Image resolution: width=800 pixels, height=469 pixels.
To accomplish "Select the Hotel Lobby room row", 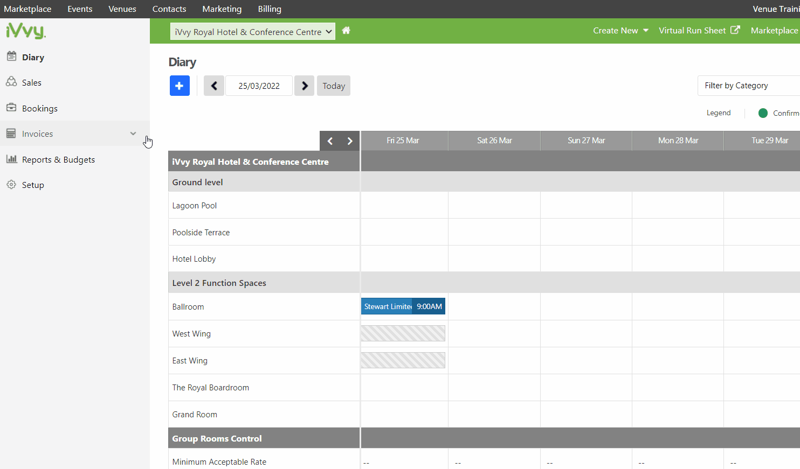I will 264,258.
